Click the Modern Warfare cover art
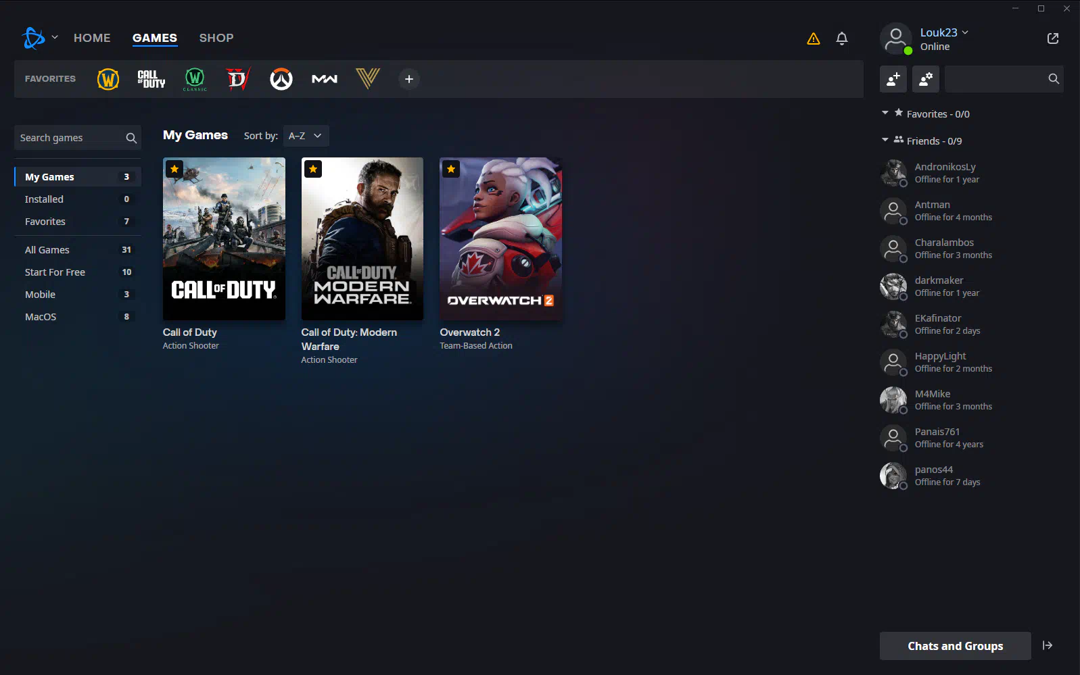Image resolution: width=1080 pixels, height=675 pixels. point(362,239)
